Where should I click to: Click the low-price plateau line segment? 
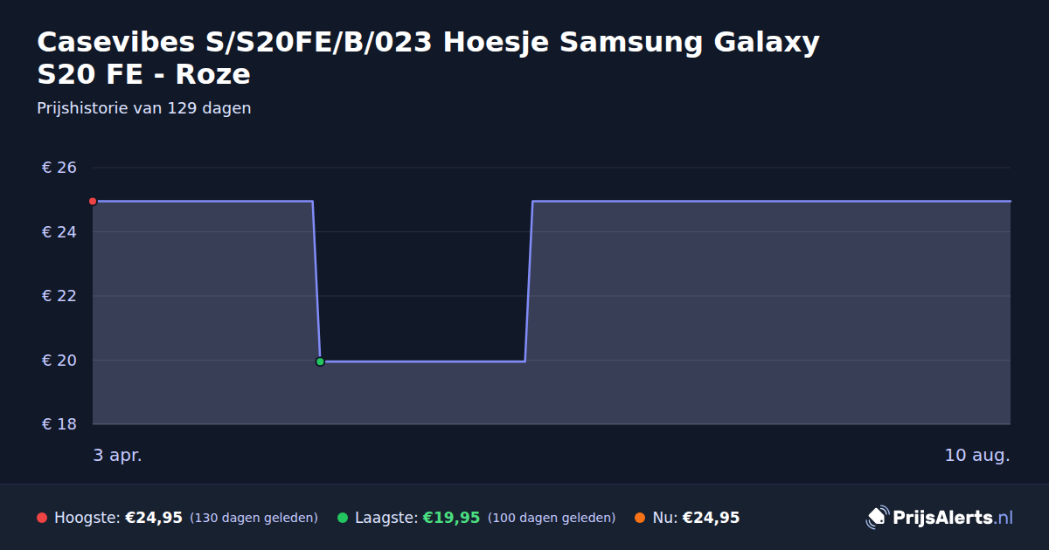point(422,361)
